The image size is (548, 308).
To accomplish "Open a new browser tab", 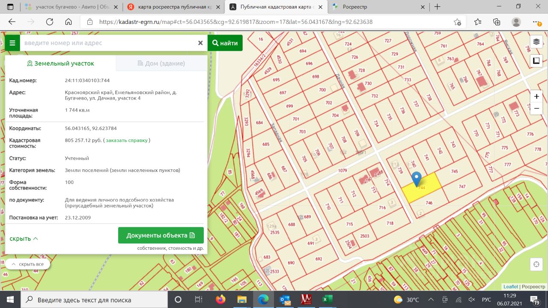I will [437, 7].
